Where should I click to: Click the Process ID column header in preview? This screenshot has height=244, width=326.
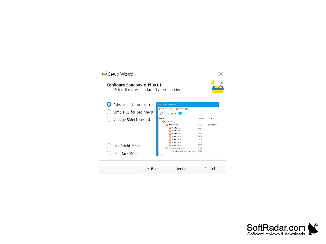click(202, 118)
